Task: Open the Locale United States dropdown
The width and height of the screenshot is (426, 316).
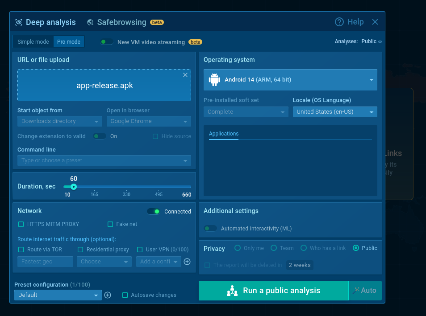Action: 335,112
